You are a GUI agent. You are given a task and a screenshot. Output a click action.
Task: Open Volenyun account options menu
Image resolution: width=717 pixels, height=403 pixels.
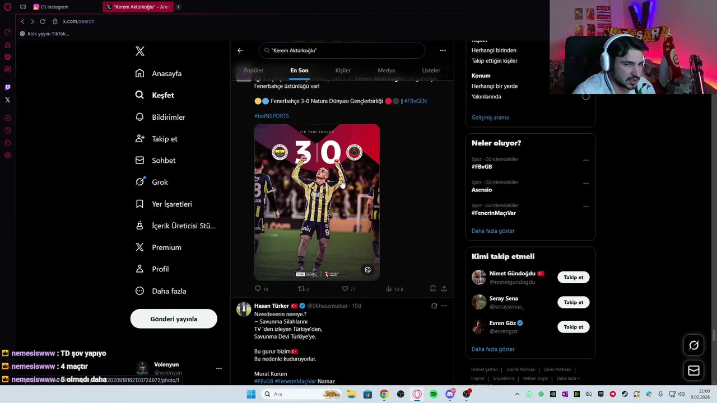click(219, 368)
